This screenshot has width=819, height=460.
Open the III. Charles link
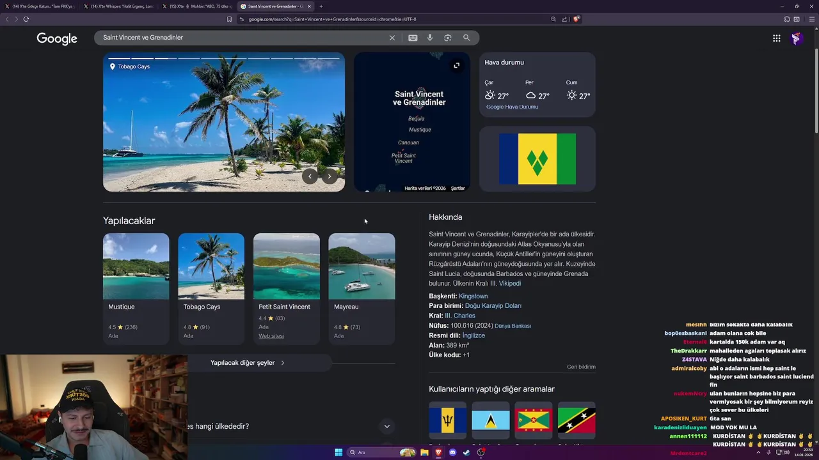coord(460,316)
